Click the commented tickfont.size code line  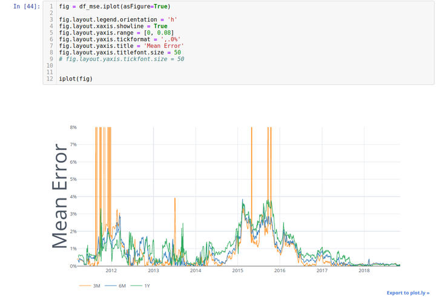[x=122, y=59]
